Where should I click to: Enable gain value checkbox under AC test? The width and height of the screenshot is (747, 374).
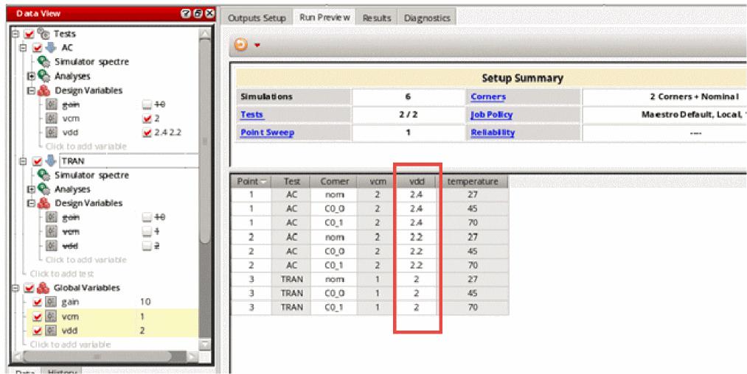[147, 105]
